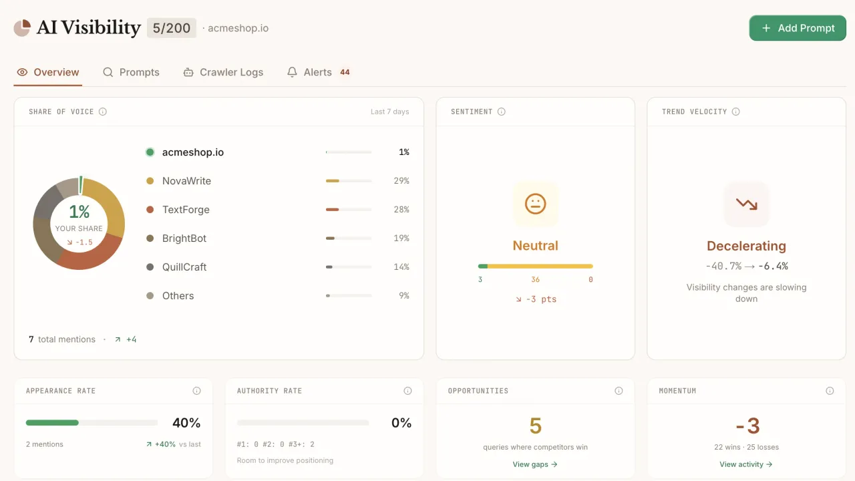Click the Decelerating status heading

pyautogui.click(x=747, y=246)
